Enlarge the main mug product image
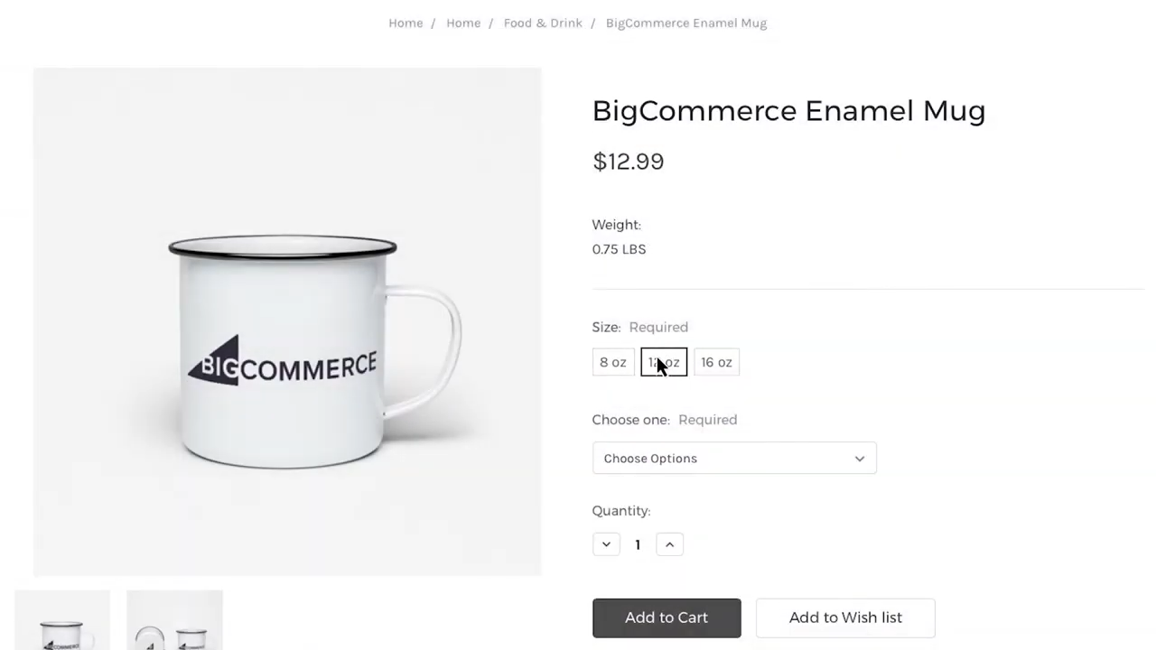Viewport: 1156px width, 650px height. (x=287, y=321)
